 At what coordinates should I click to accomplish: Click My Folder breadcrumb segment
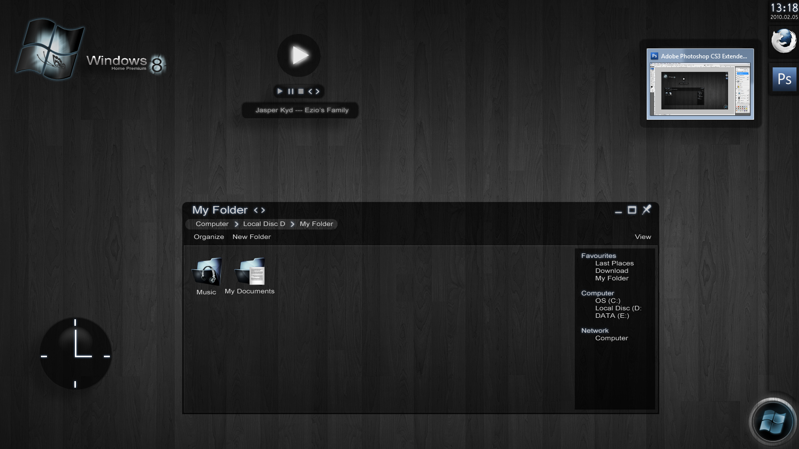pyautogui.click(x=316, y=224)
